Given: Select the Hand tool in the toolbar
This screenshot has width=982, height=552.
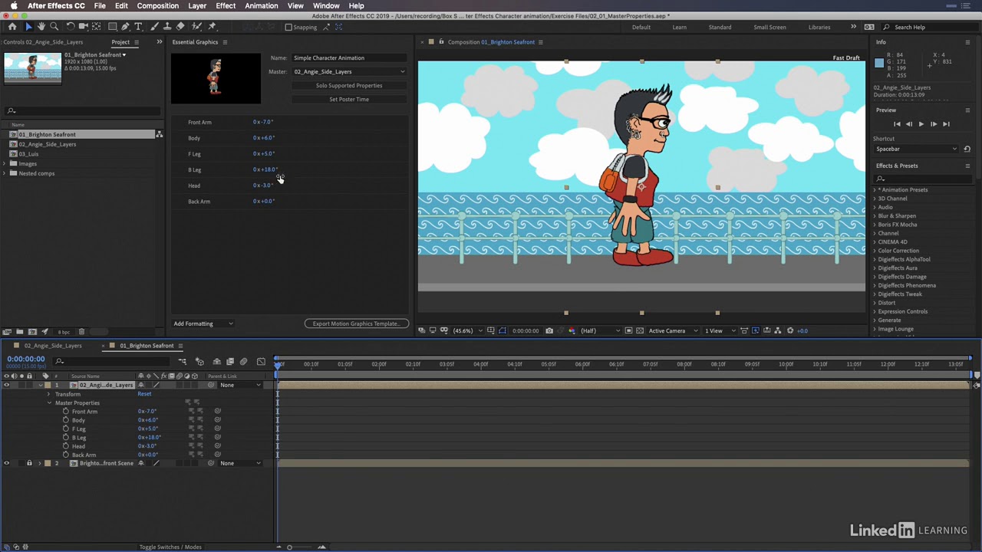Looking at the screenshot, I should 41,27.
